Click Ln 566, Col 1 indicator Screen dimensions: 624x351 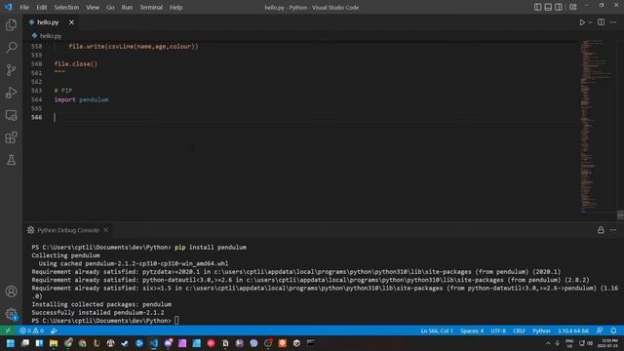pyautogui.click(x=437, y=331)
